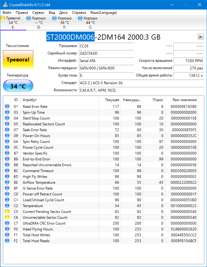
Task: Click the yellow Тревога! health status button
Action: pyautogui.click(x=18, y=59)
